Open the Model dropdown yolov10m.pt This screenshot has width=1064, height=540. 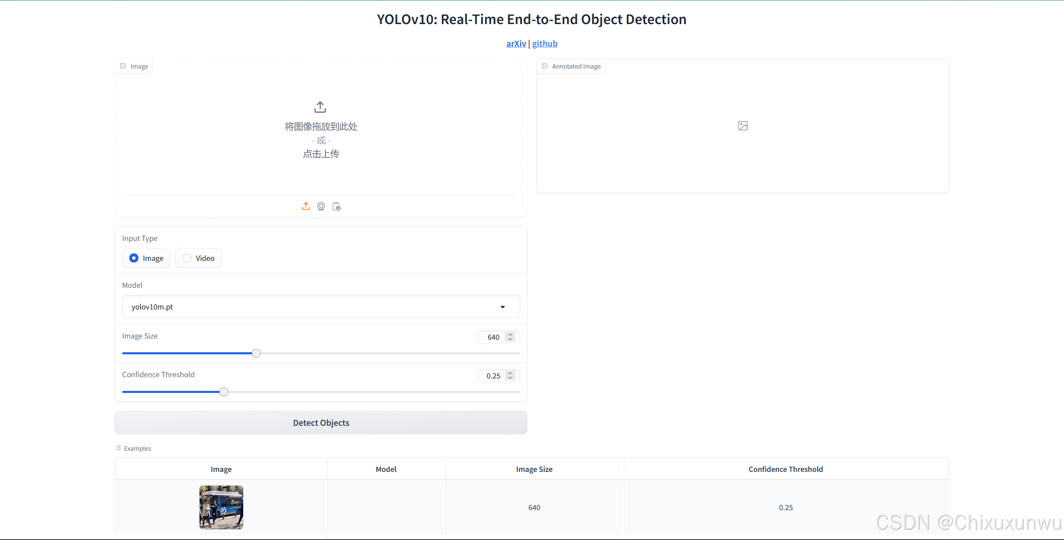tap(312, 307)
